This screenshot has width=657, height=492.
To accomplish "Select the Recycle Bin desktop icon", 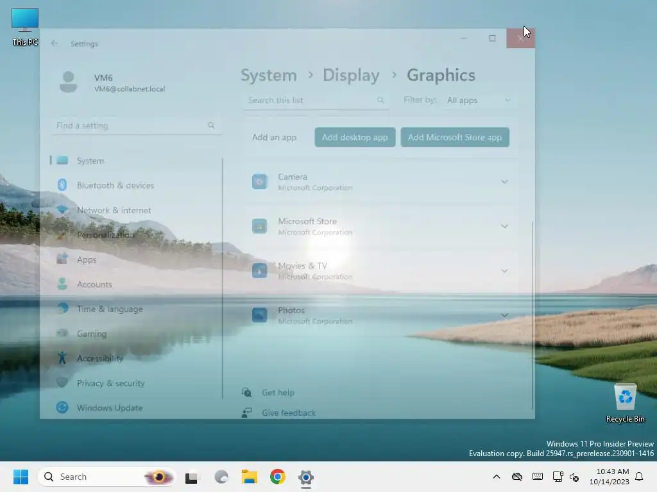I will pos(625,404).
